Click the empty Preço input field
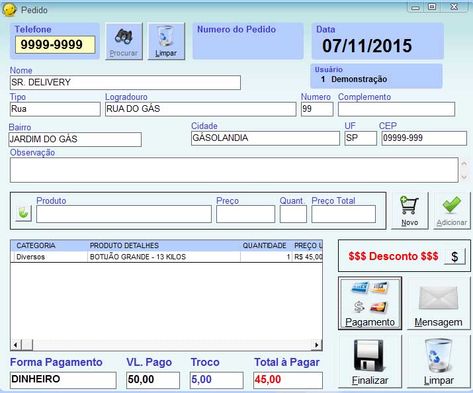473x393 pixels. [x=245, y=214]
